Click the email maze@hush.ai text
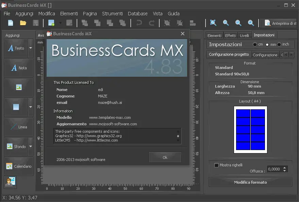 pyautogui.click(x=110, y=103)
